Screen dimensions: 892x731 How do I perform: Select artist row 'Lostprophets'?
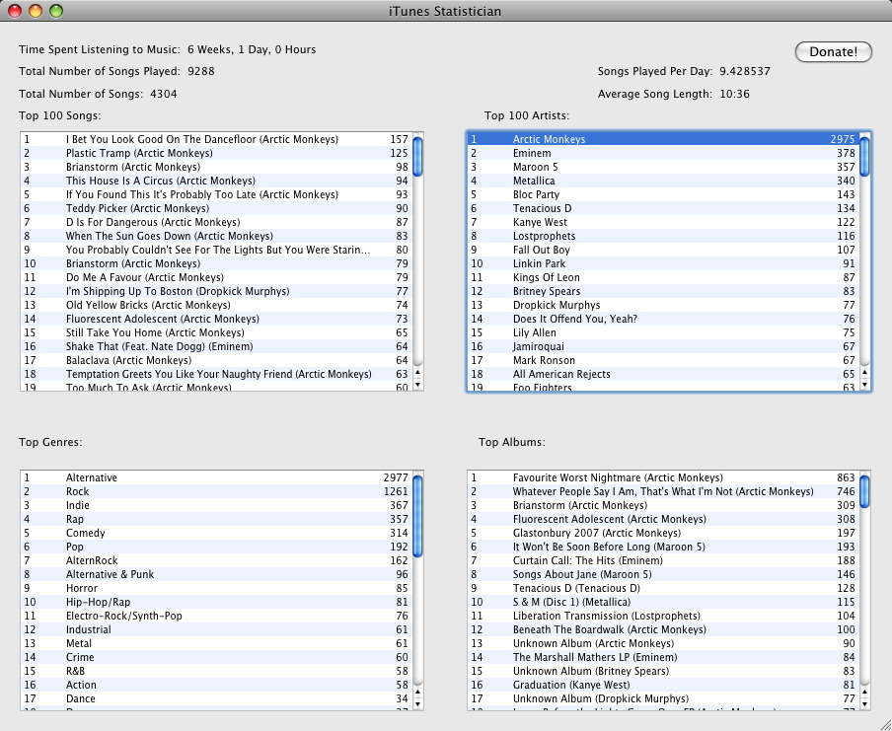(x=663, y=236)
